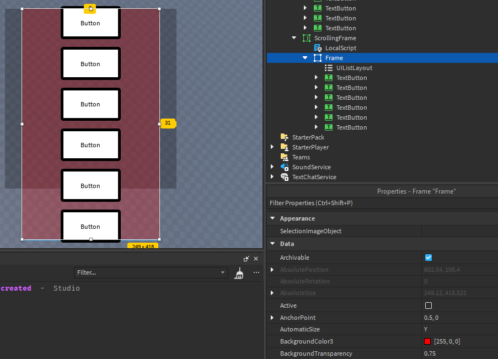Collapse the Data section in Properties
Screen dimensions: 498x359
click(x=272, y=243)
